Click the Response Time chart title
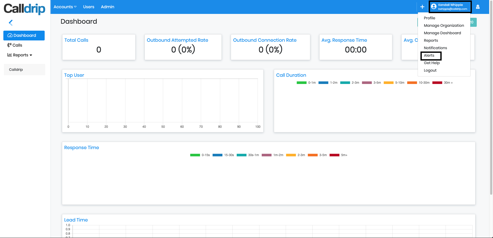 [x=82, y=148]
